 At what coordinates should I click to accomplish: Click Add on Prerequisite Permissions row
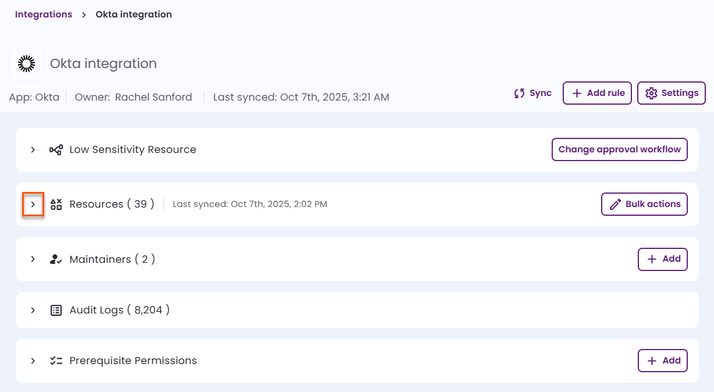click(662, 361)
